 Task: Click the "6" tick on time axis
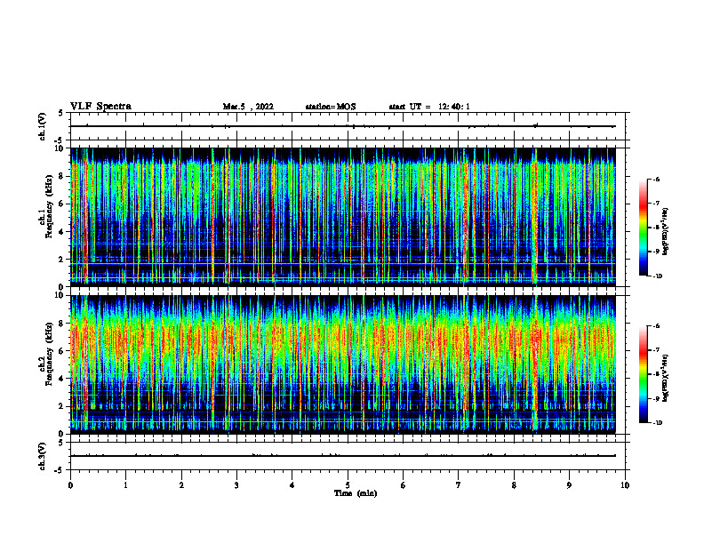(x=403, y=485)
